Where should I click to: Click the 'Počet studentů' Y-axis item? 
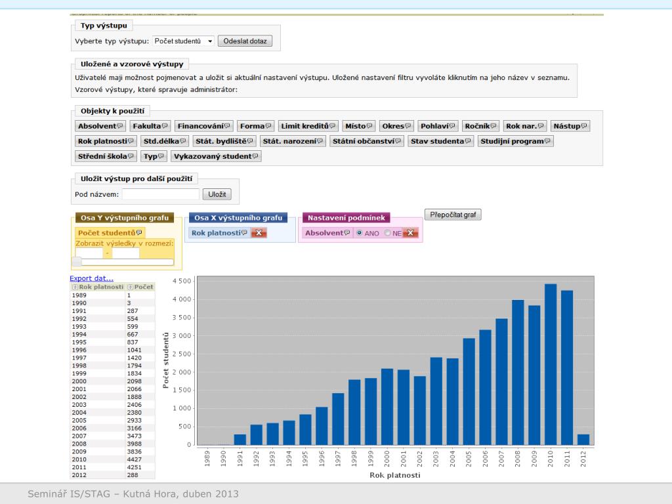tap(110, 233)
